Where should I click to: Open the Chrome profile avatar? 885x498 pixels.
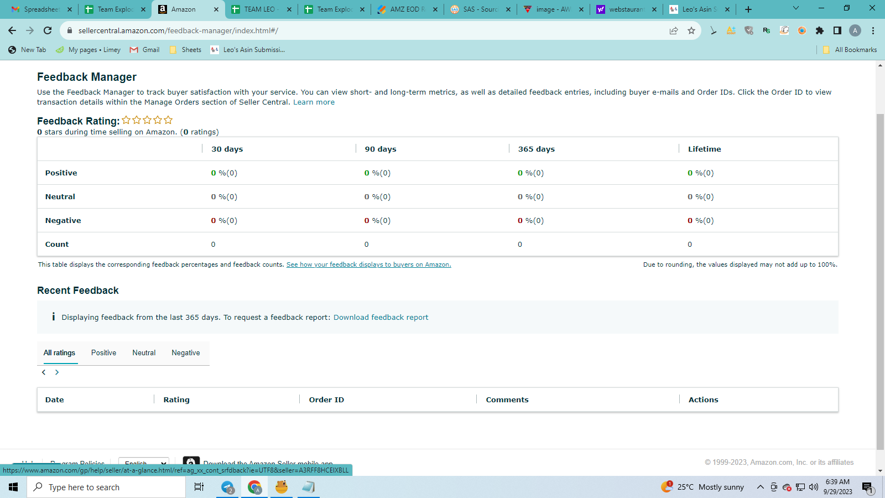[855, 30]
